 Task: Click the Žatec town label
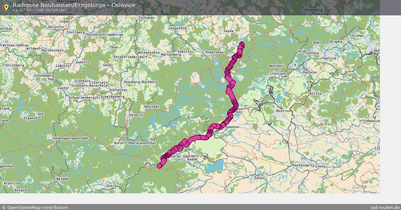pyautogui.click(x=259, y=178)
